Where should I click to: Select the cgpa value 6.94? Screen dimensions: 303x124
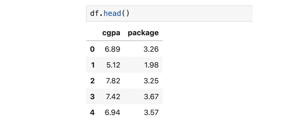click(x=112, y=112)
